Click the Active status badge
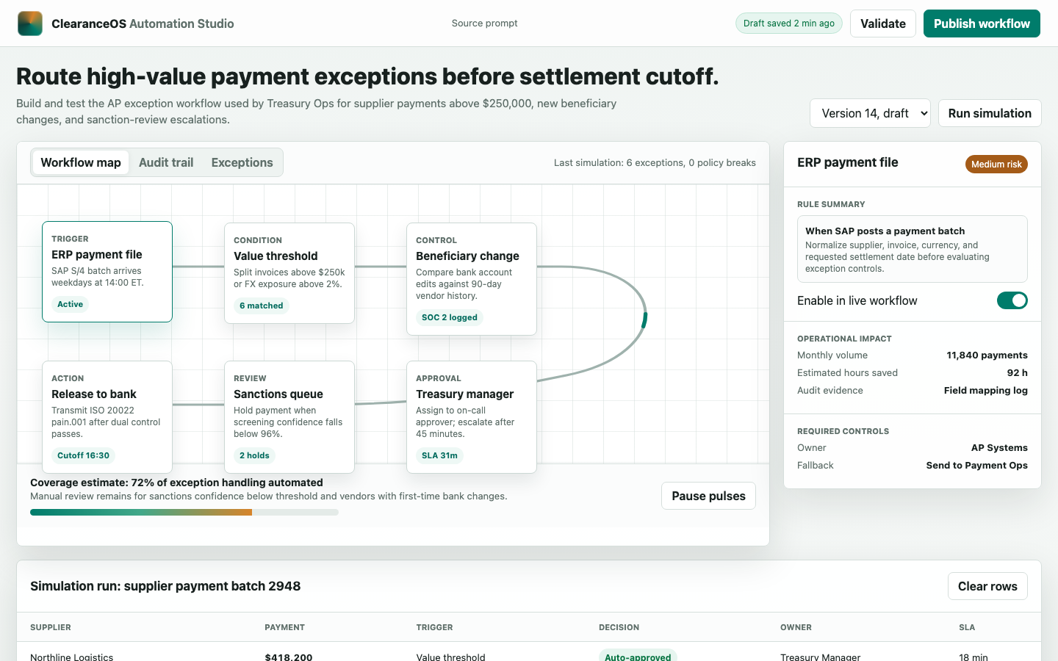The width and height of the screenshot is (1058, 661). point(71,304)
